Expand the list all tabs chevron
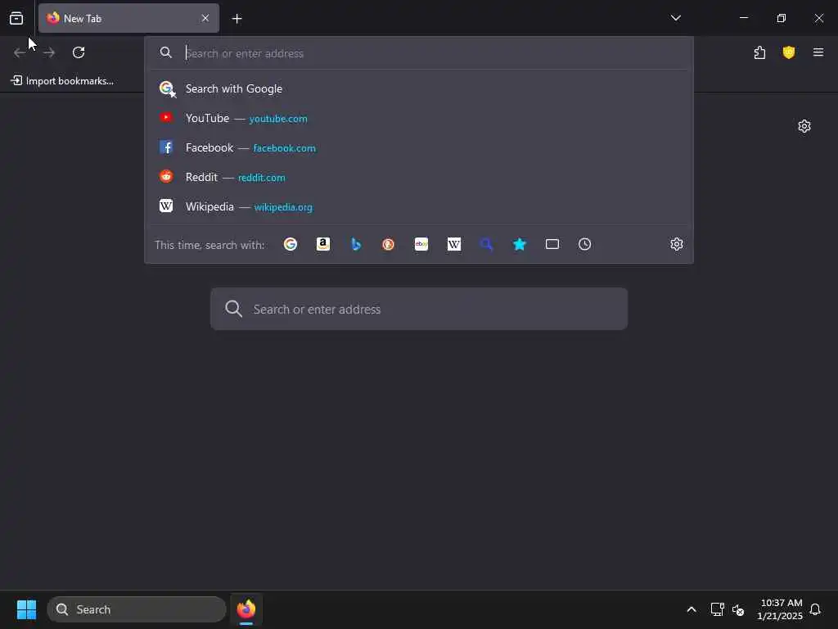The height and width of the screenshot is (629, 838). click(x=675, y=18)
